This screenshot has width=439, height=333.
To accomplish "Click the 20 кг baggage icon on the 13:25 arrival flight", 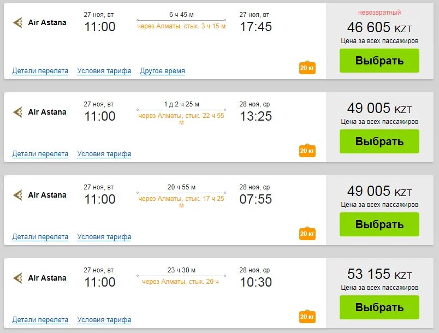I will pyautogui.click(x=307, y=151).
